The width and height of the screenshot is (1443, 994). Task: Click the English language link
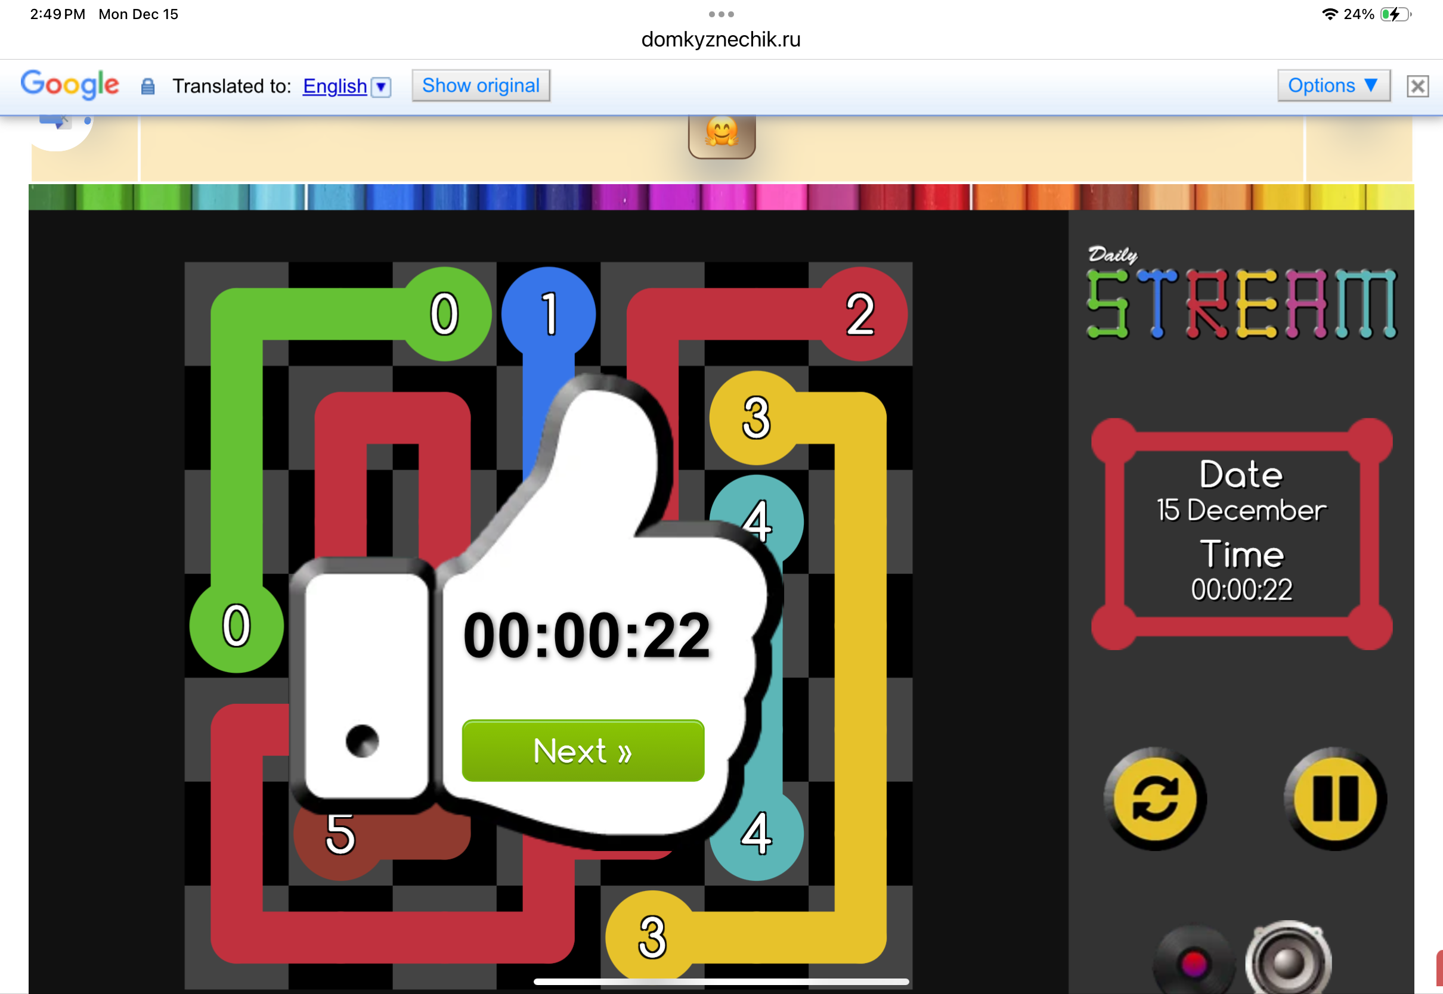coord(335,86)
